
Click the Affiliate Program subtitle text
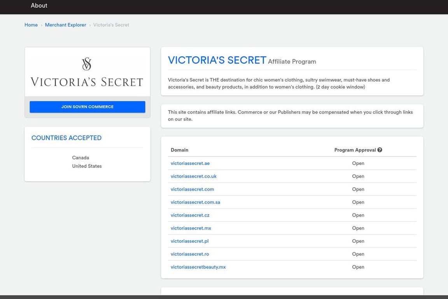[x=292, y=62]
